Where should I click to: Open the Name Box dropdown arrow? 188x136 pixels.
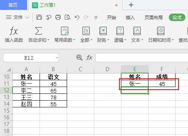[57, 58]
